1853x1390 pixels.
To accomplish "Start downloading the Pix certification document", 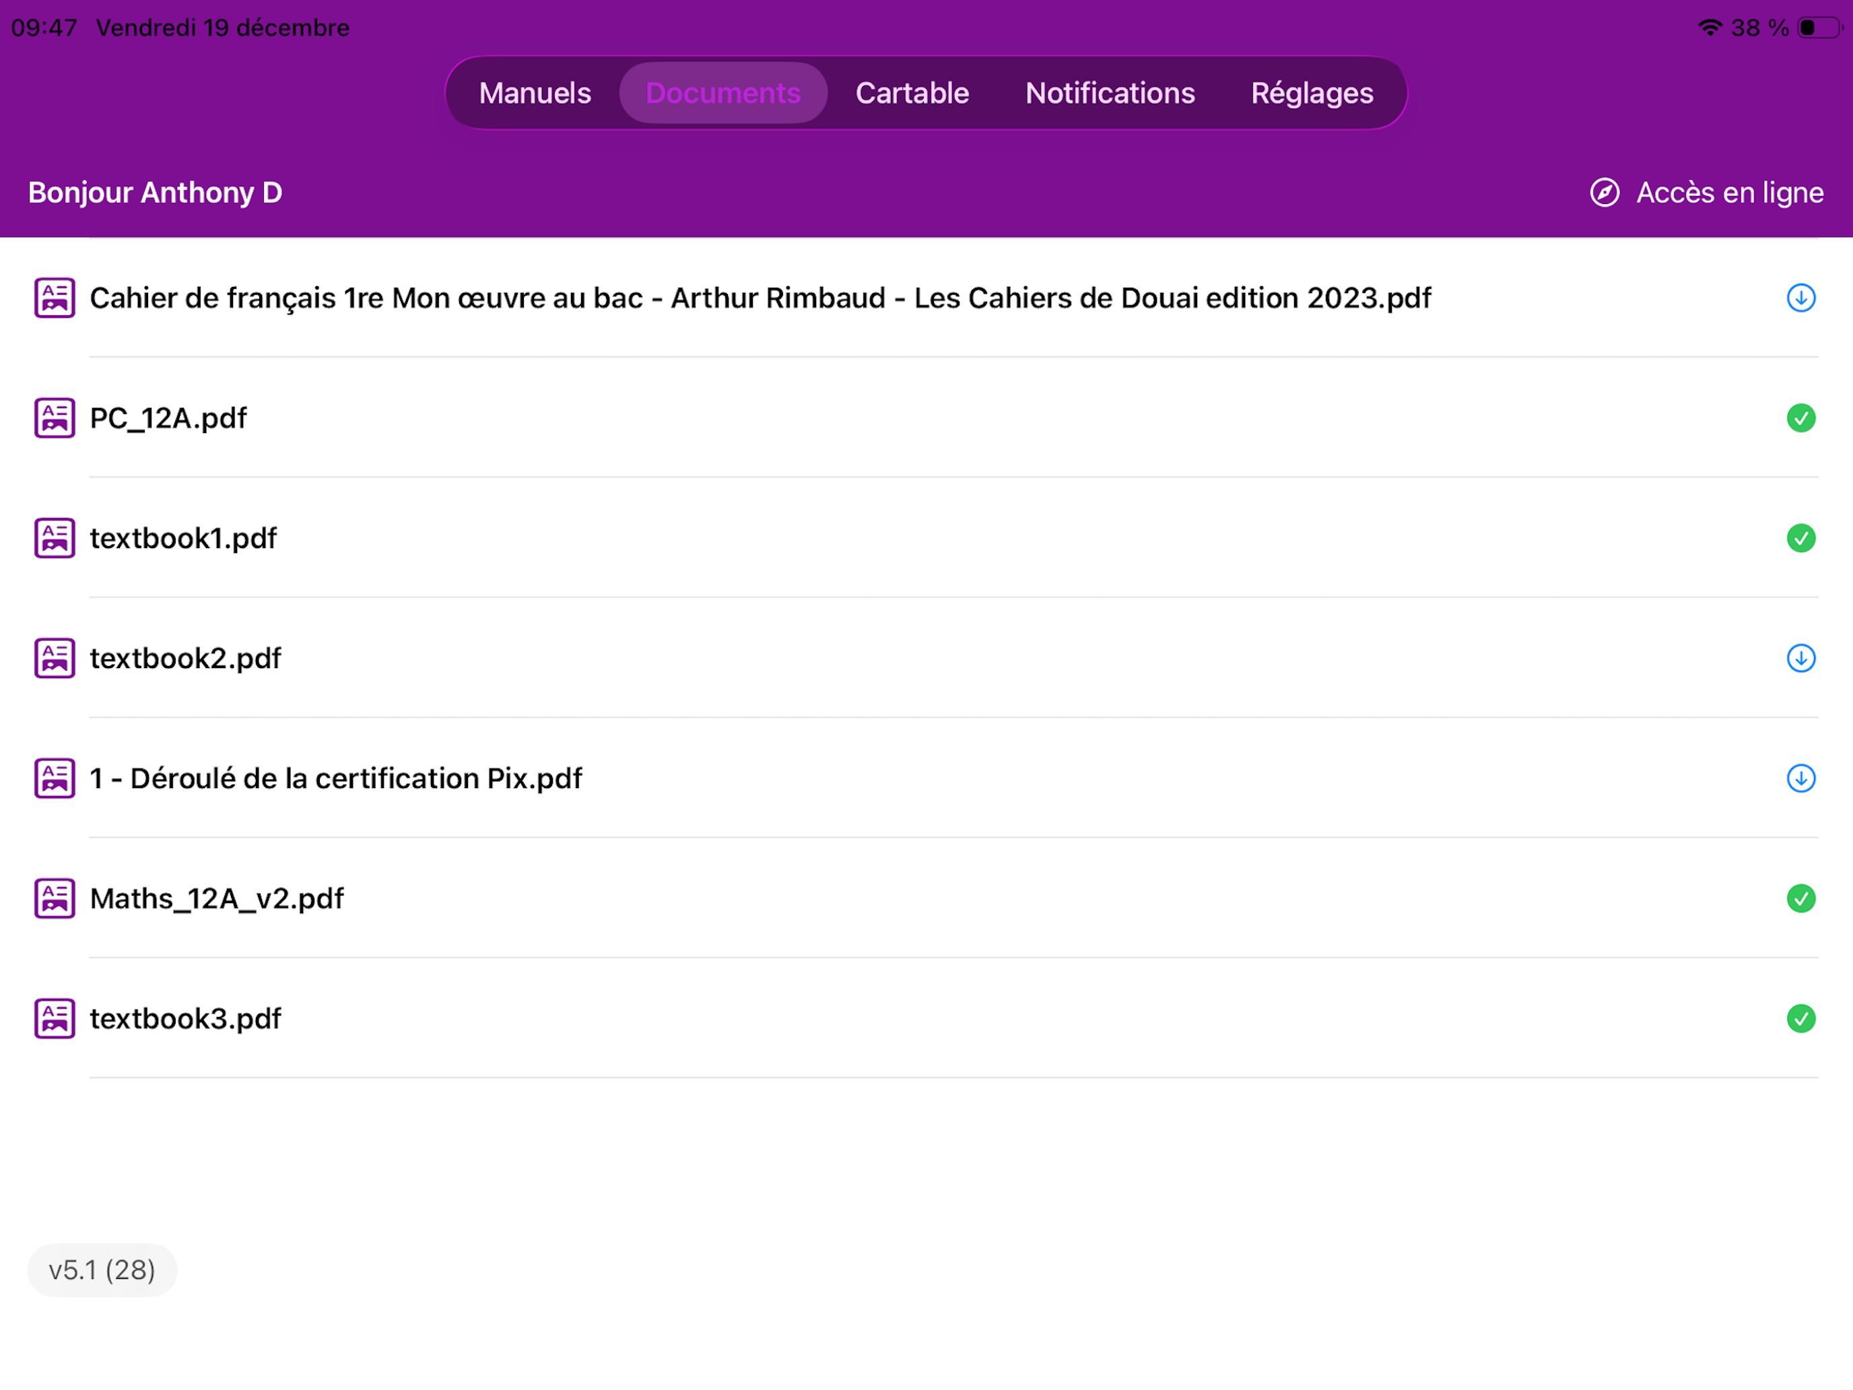I will (1800, 778).
